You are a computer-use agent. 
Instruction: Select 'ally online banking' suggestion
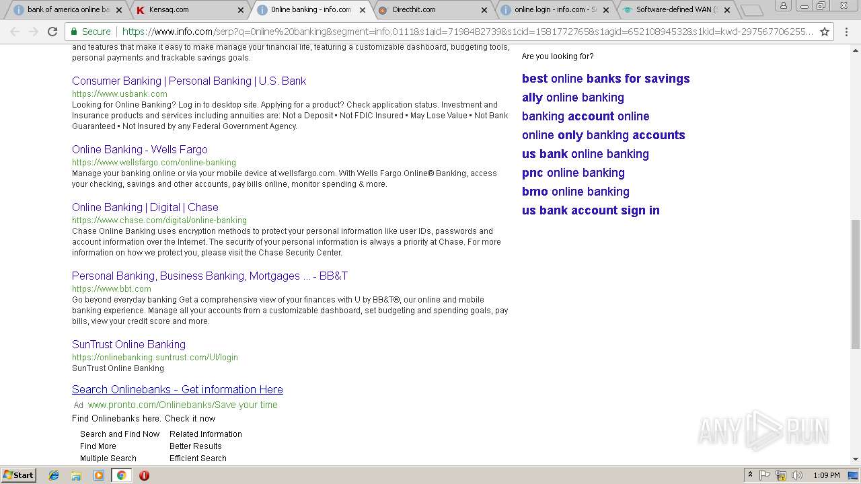point(573,97)
